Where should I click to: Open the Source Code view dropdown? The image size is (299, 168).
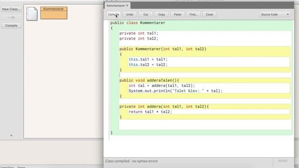[x=275, y=14]
